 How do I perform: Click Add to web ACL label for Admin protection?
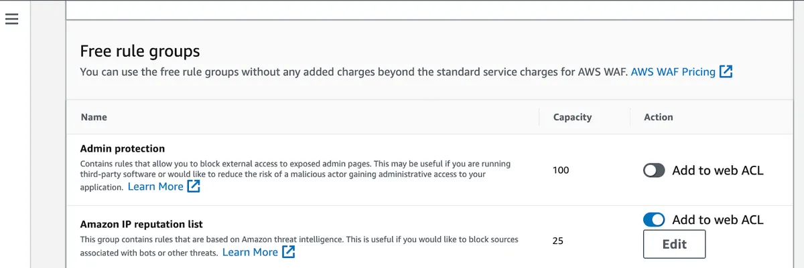click(x=718, y=170)
